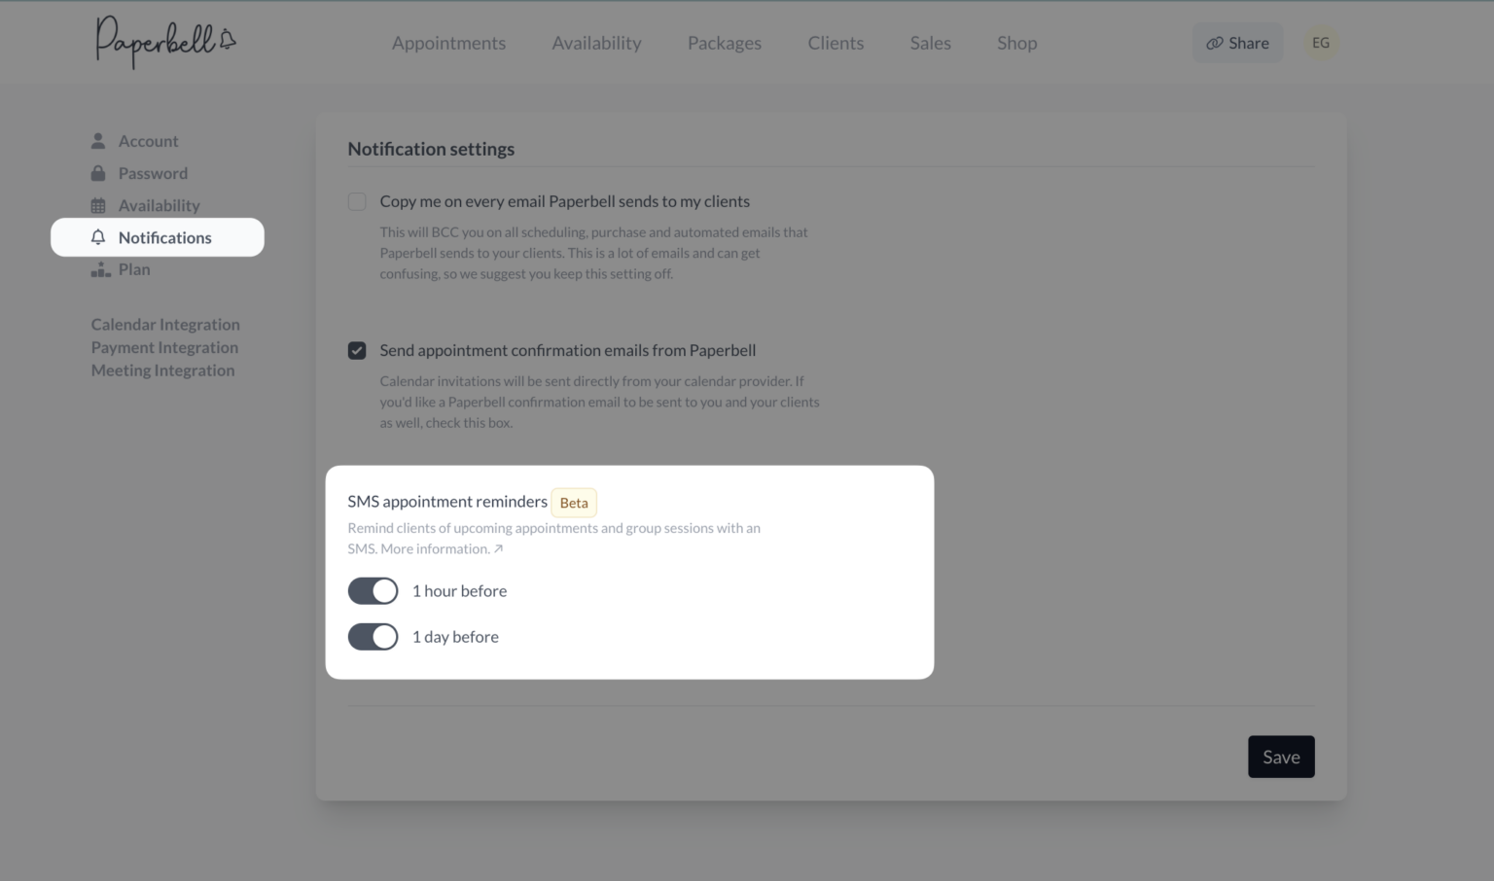This screenshot has width=1494, height=881.
Task: Click the chart icon beside Plan
Action: (x=100, y=269)
